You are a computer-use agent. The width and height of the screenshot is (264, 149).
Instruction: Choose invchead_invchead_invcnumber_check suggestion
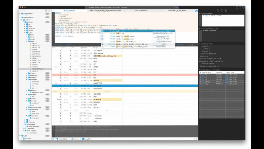coord(138,47)
